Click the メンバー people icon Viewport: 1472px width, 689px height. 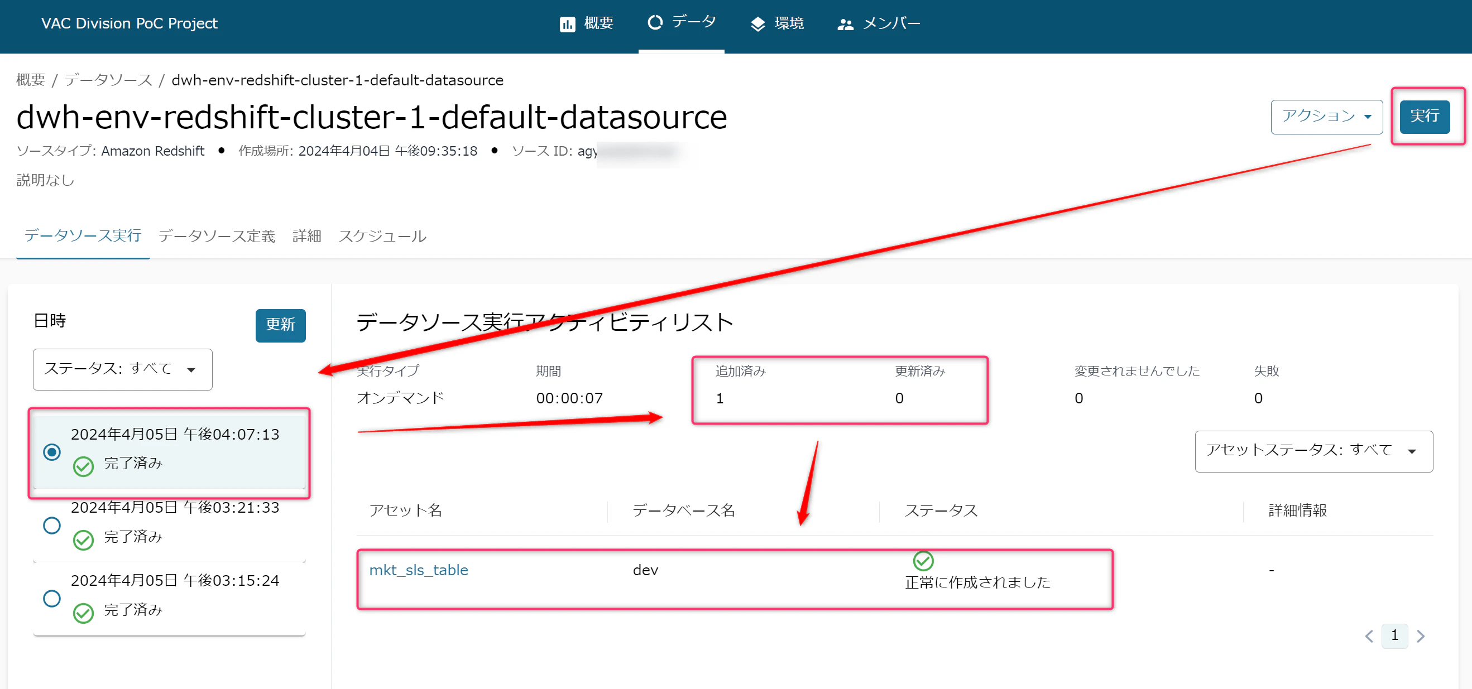point(845,25)
